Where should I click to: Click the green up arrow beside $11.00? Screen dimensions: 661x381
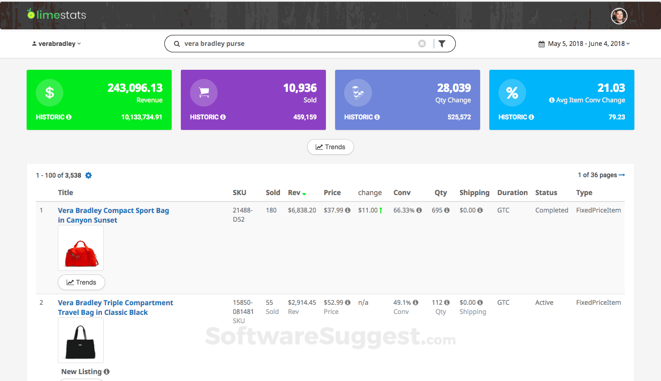tap(381, 210)
